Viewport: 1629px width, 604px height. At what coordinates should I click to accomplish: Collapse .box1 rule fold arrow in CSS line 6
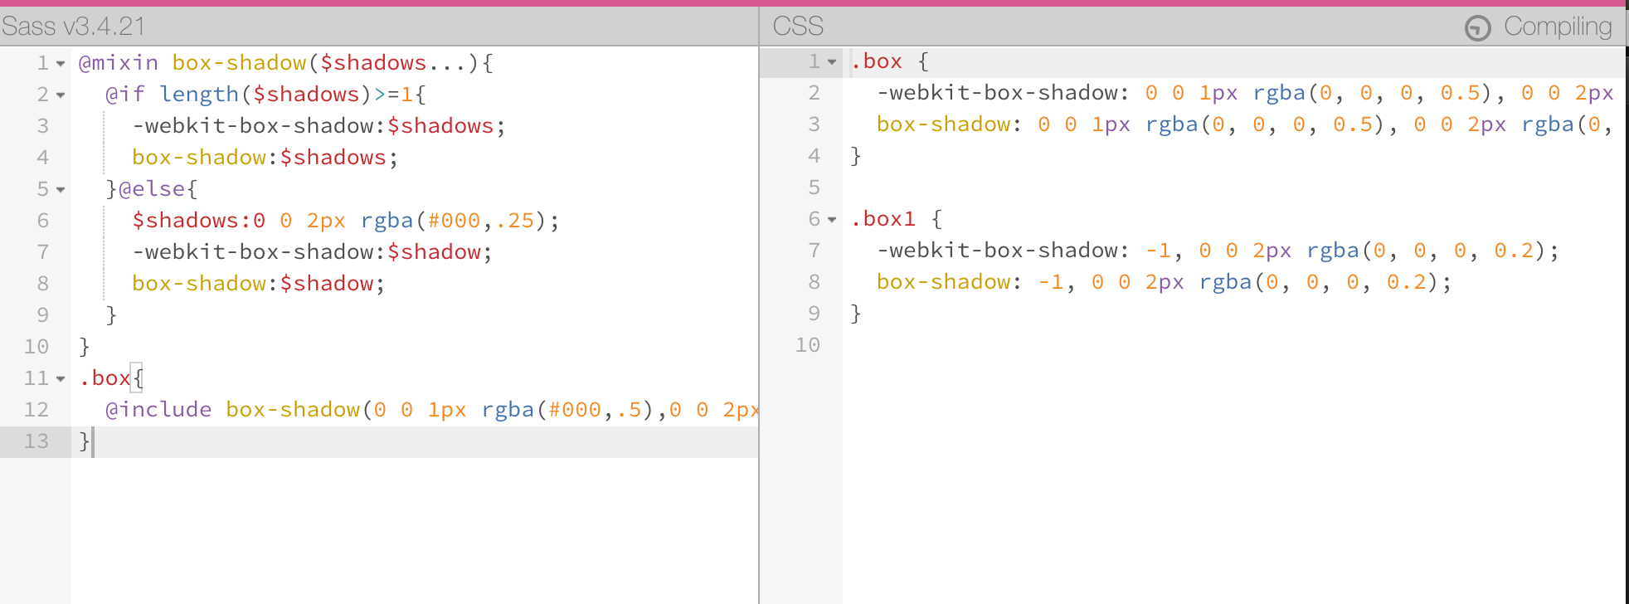832,220
